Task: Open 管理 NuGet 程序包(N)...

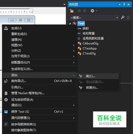Action: click(40, 93)
